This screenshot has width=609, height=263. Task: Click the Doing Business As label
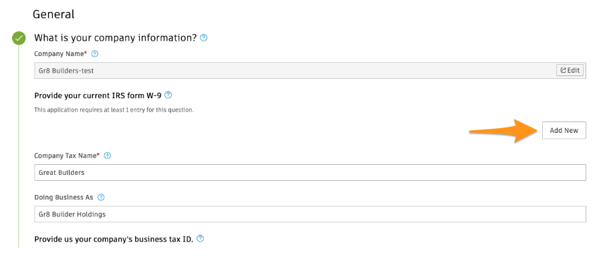point(64,197)
